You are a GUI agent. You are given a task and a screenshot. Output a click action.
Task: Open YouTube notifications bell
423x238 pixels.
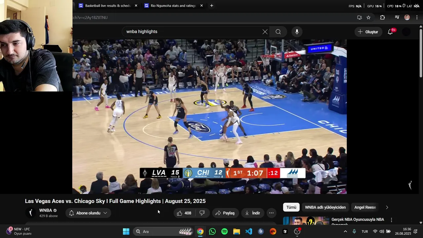(390, 32)
